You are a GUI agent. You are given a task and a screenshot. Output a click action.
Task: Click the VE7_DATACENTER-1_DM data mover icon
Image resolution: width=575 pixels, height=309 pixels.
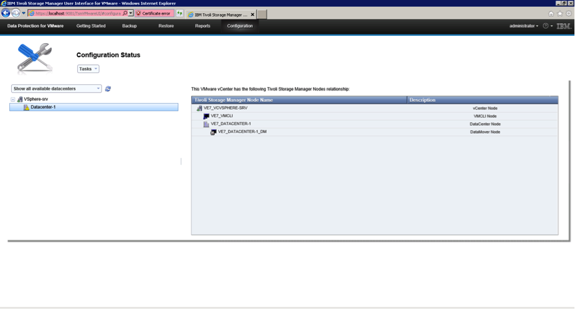click(x=213, y=132)
